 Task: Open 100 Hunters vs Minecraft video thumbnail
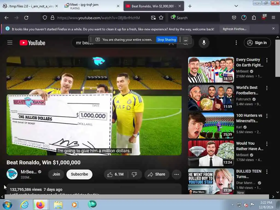click(x=211, y=126)
